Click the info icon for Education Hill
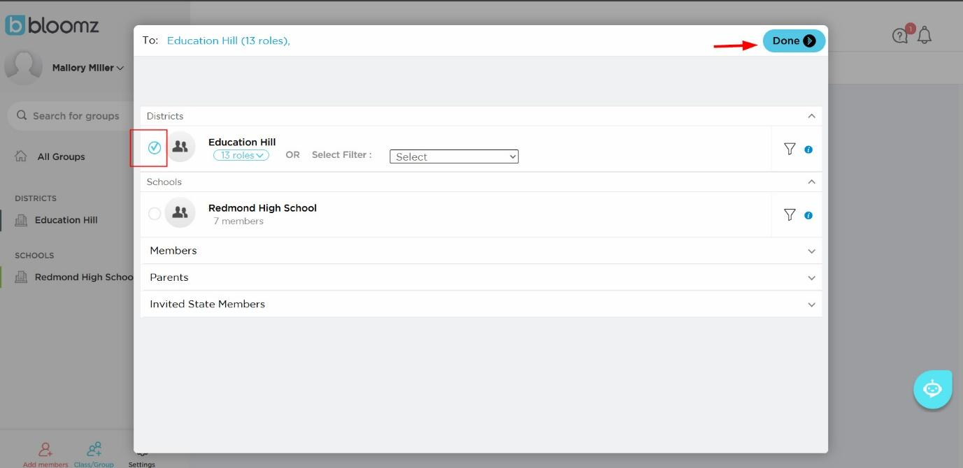Viewport: 963px width, 468px height. pos(808,149)
